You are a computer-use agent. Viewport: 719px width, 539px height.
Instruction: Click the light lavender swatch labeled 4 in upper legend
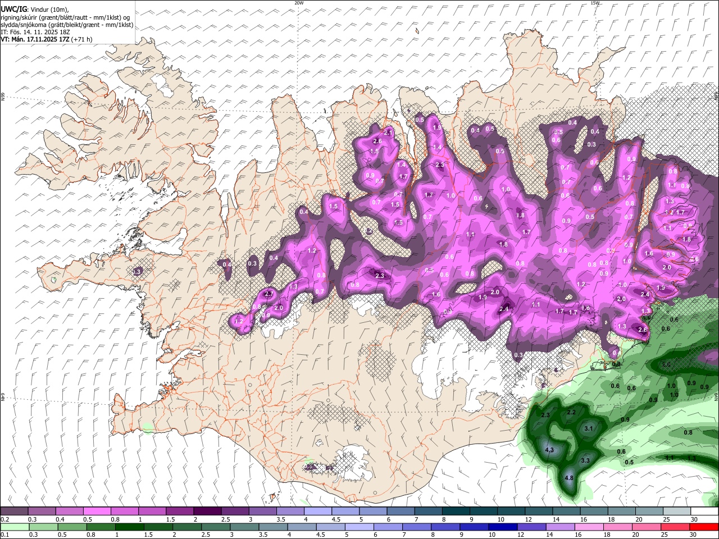pyautogui.click(x=318, y=511)
